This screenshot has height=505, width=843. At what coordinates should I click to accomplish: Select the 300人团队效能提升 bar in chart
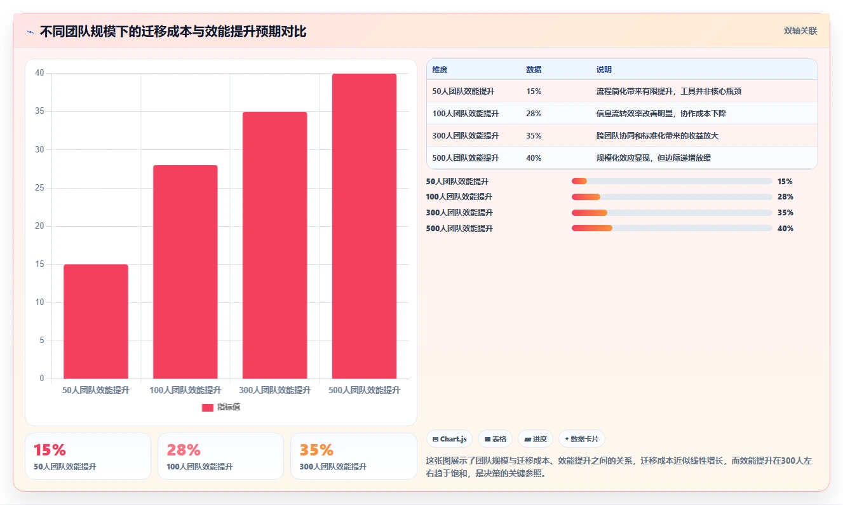point(274,245)
